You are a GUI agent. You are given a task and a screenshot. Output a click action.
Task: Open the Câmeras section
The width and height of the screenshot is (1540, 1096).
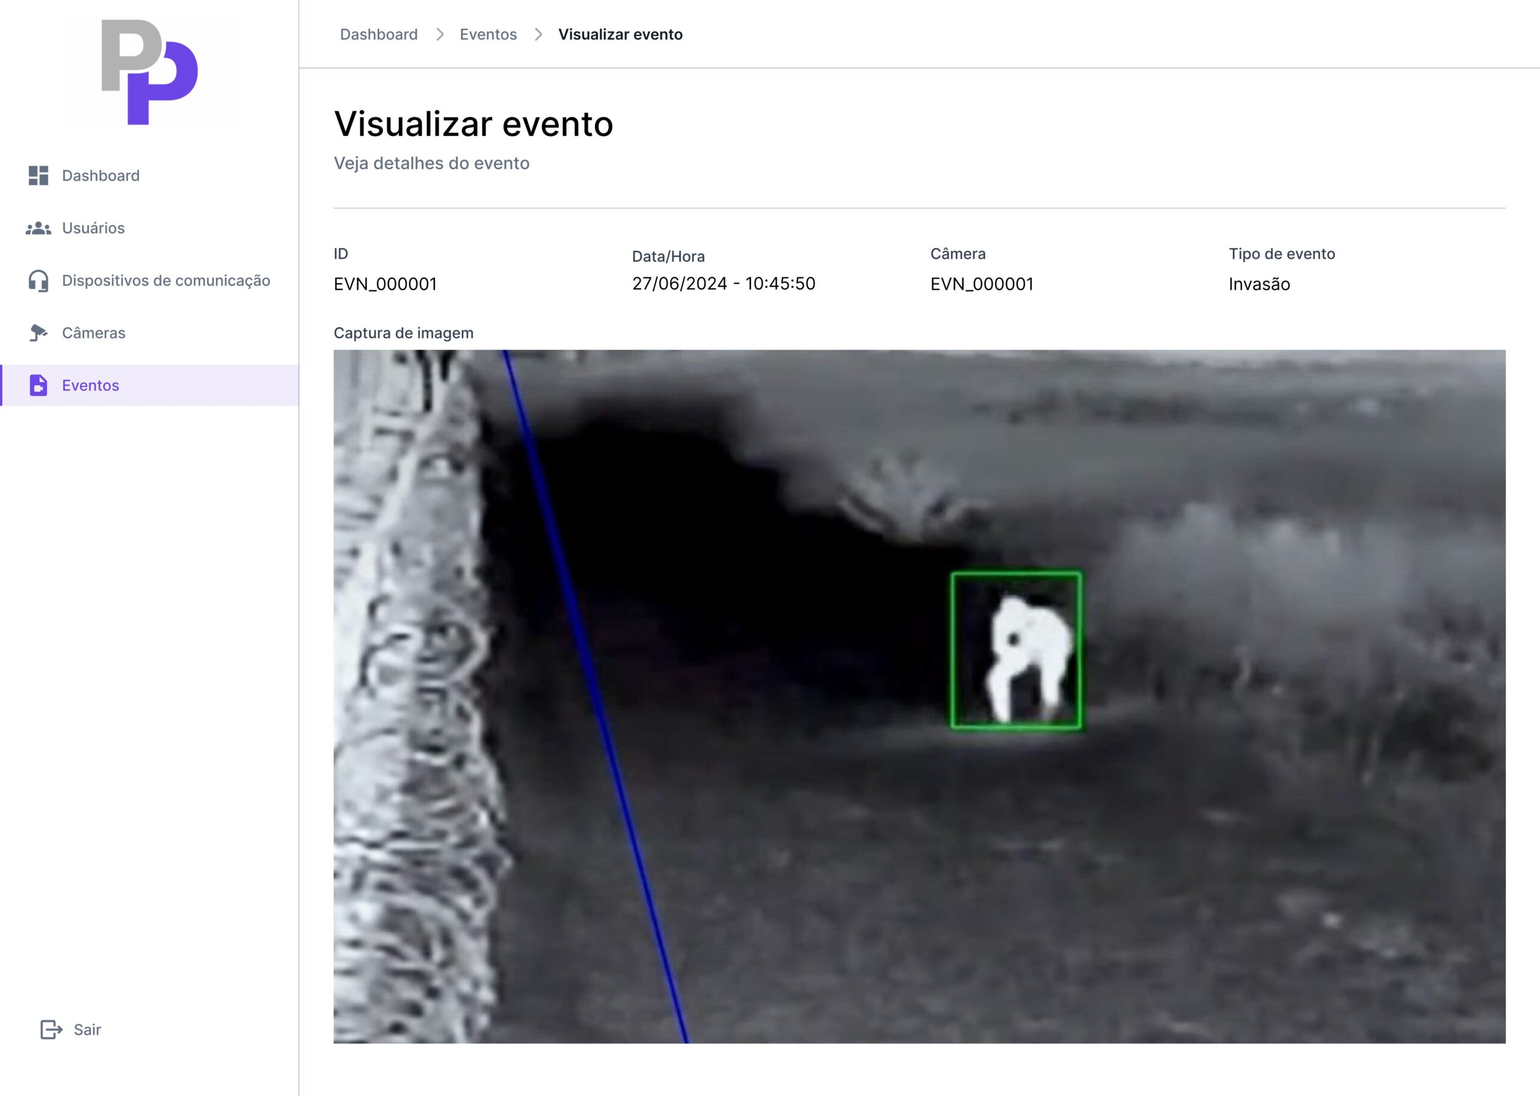pyautogui.click(x=94, y=333)
